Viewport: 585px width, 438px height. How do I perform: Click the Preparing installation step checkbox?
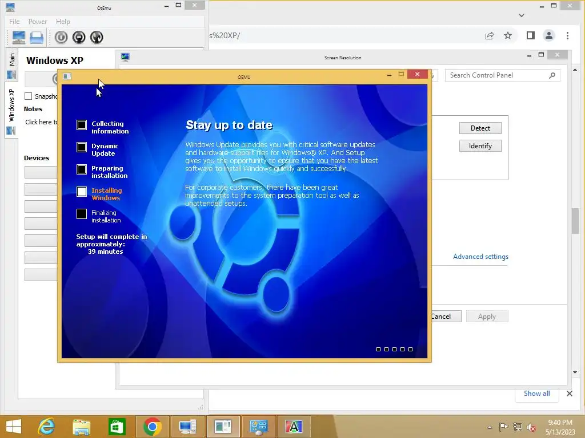click(82, 169)
